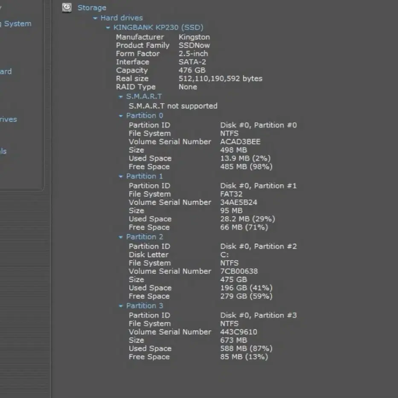
Task: Click the 13.9 MB (2%) used space
Action: (245, 158)
